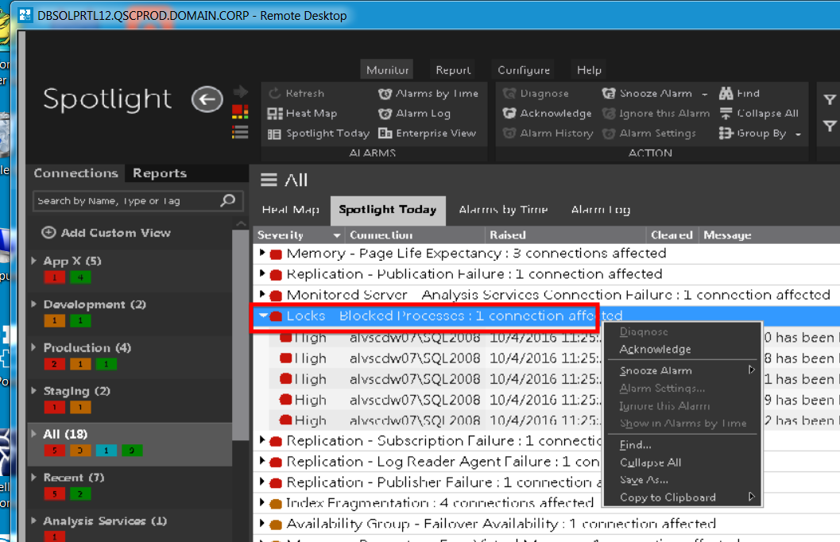Collapse the Locks - Blocked Processes alarm
Screen dimensions: 840x542
(263, 316)
